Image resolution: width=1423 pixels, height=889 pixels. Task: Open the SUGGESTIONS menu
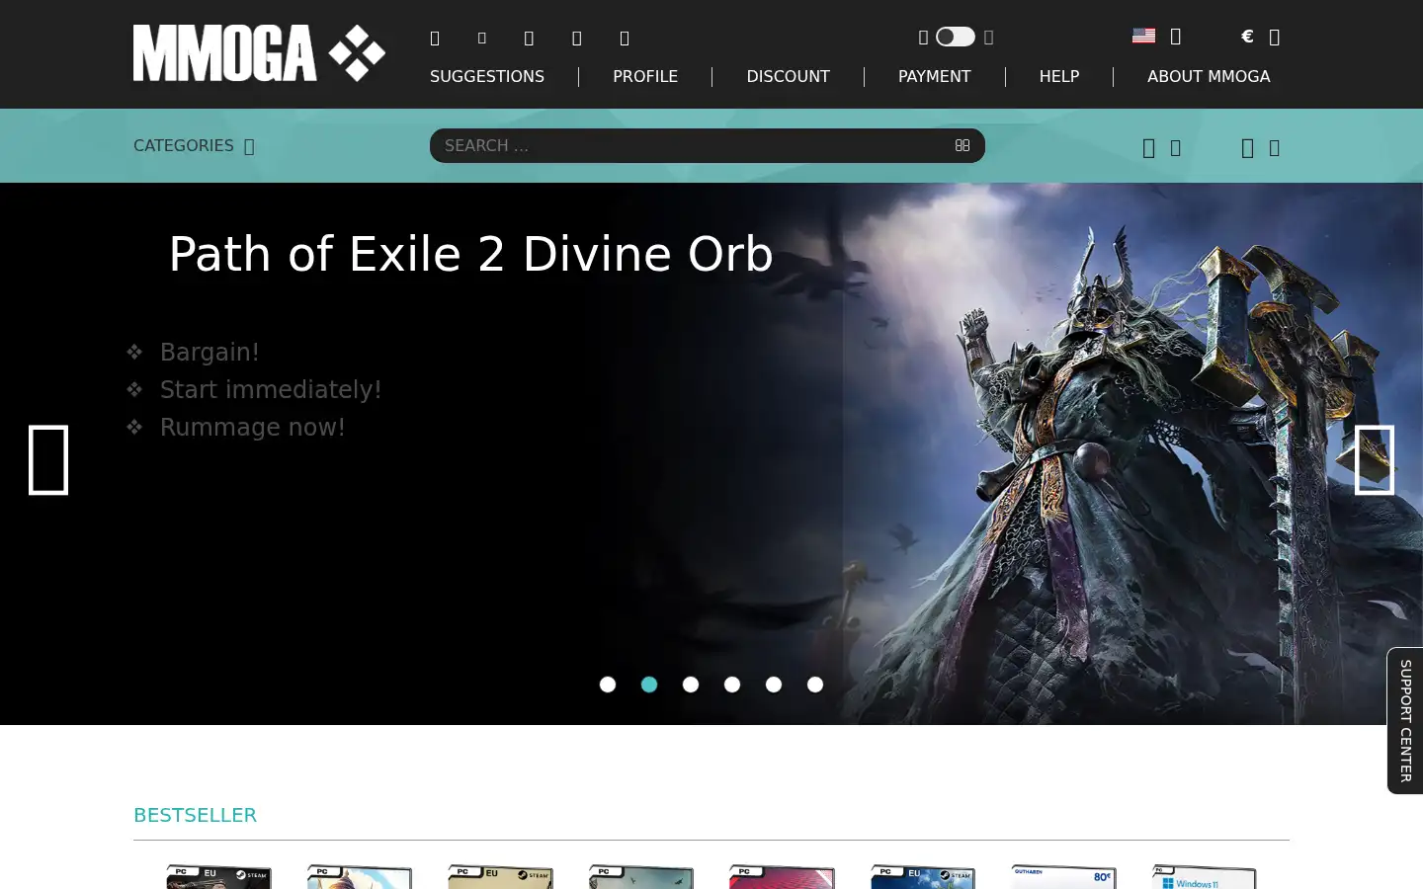487,76
